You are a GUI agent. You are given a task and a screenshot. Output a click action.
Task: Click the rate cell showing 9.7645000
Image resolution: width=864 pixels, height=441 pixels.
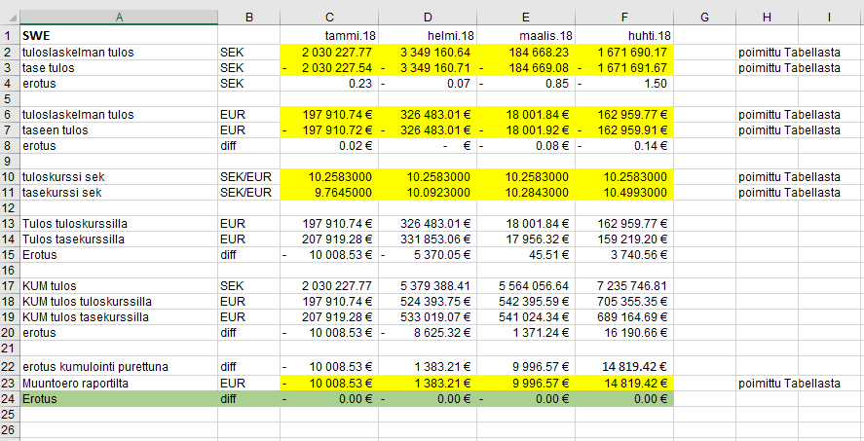[329, 193]
